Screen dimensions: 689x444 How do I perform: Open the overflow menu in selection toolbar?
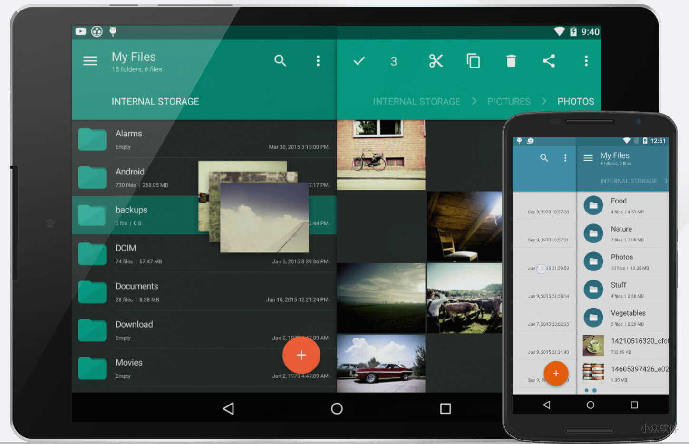pos(586,61)
